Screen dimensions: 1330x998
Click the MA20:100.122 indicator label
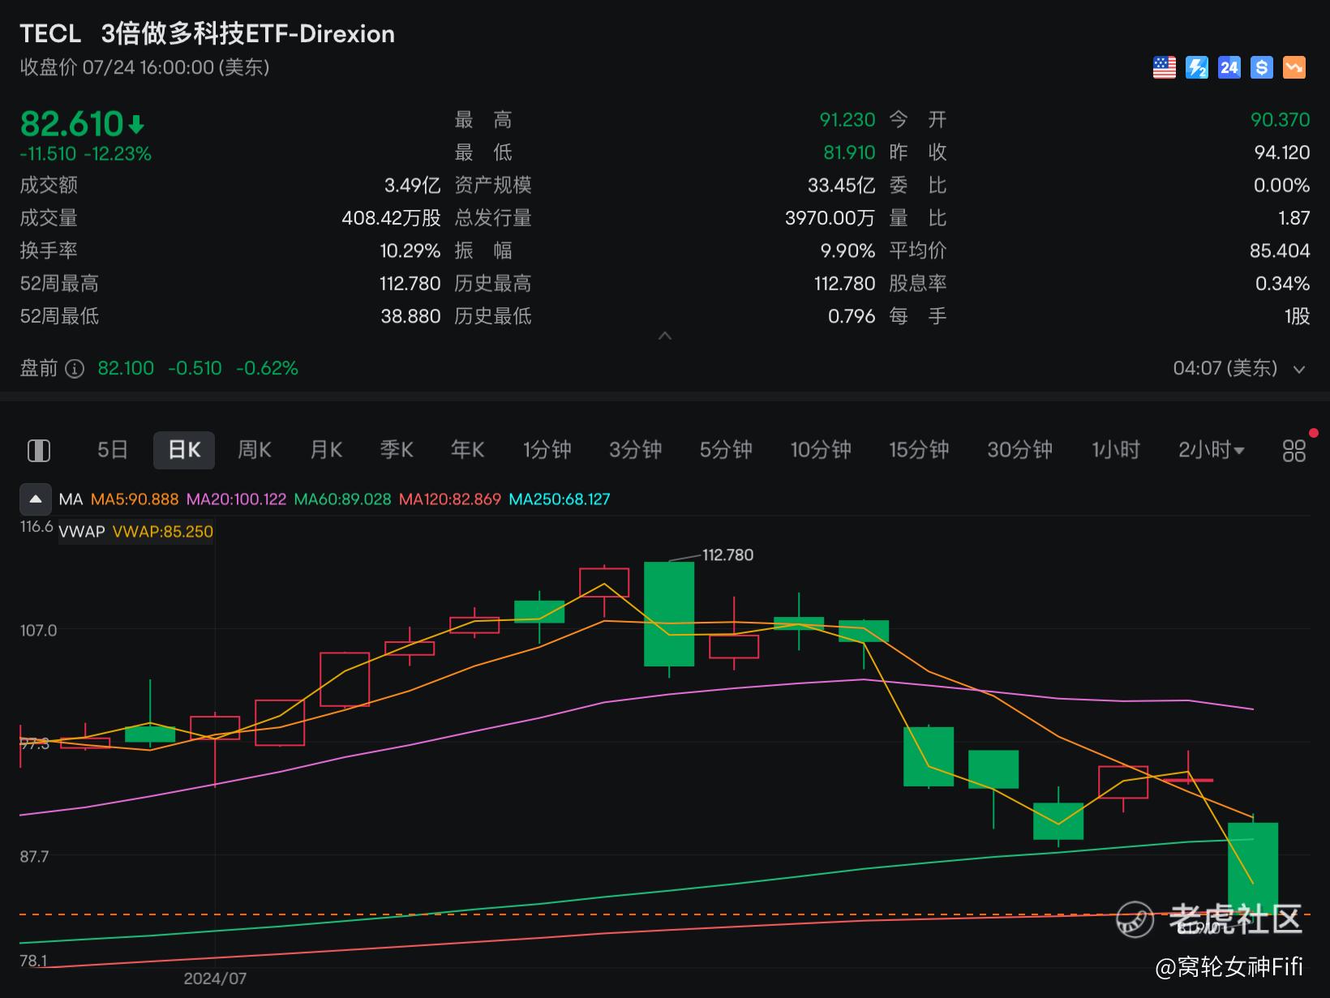[237, 499]
